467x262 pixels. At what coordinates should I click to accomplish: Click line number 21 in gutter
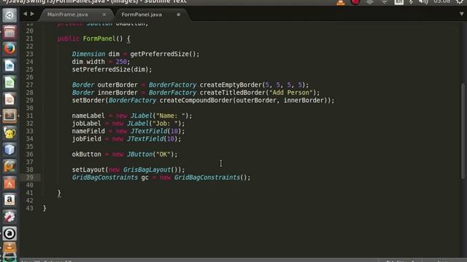[29, 39]
